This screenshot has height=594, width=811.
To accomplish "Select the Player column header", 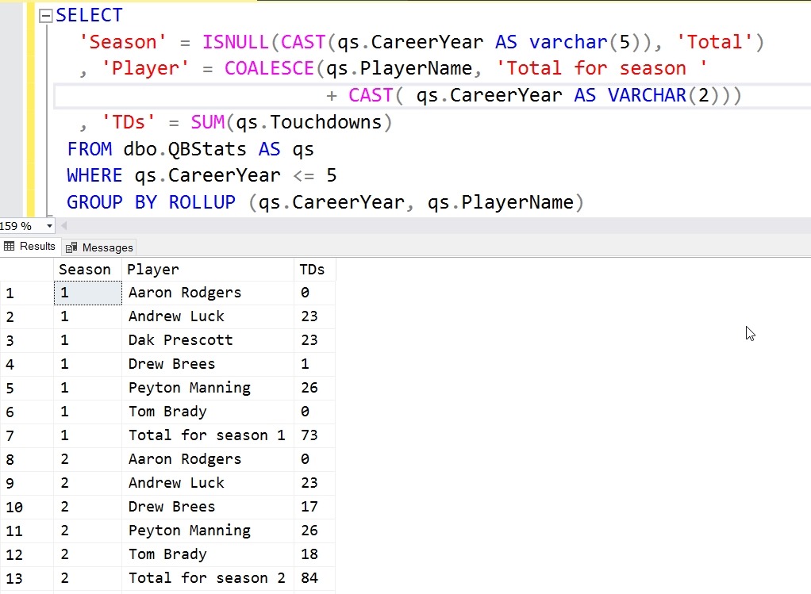I will pos(153,270).
